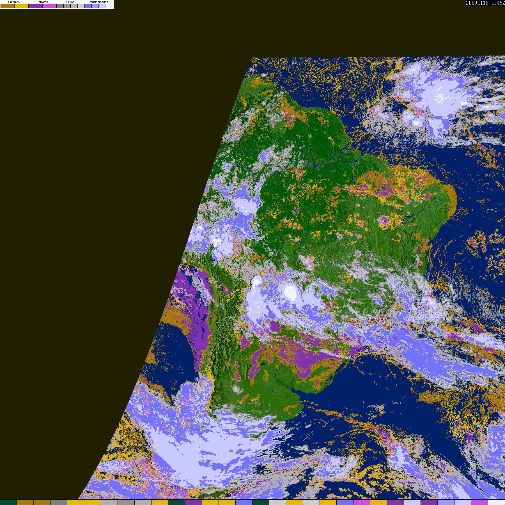Click the Cúmulos legend label
Viewport: 505px width, 505px height.
[x=14, y=2]
